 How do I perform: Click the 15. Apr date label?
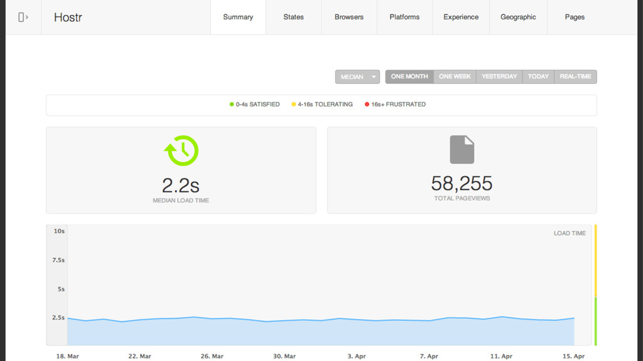[574, 357]
